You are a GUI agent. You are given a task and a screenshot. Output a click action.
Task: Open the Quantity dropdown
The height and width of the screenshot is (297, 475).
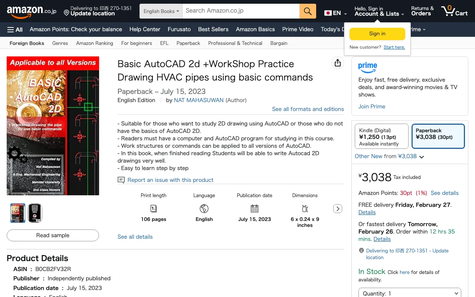[x=410, y=293]
